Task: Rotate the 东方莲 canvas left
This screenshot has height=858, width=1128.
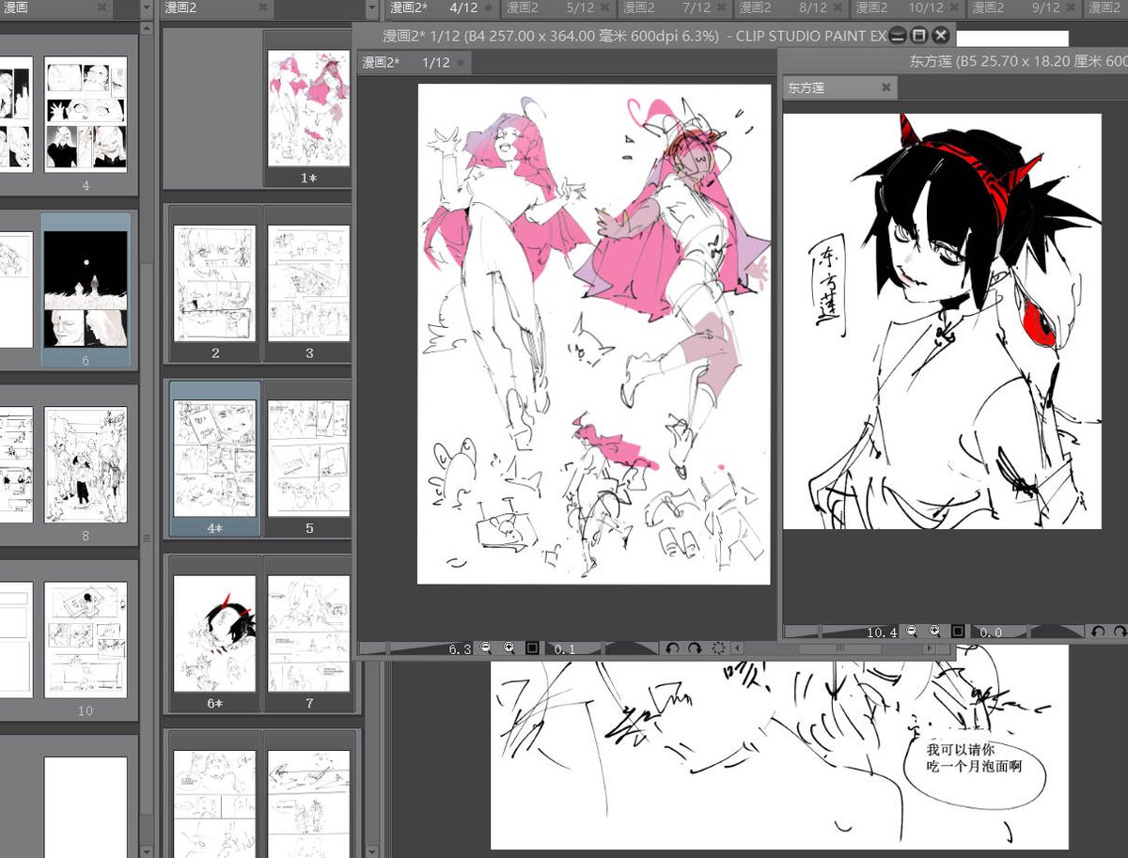Action: point(1097,632)
